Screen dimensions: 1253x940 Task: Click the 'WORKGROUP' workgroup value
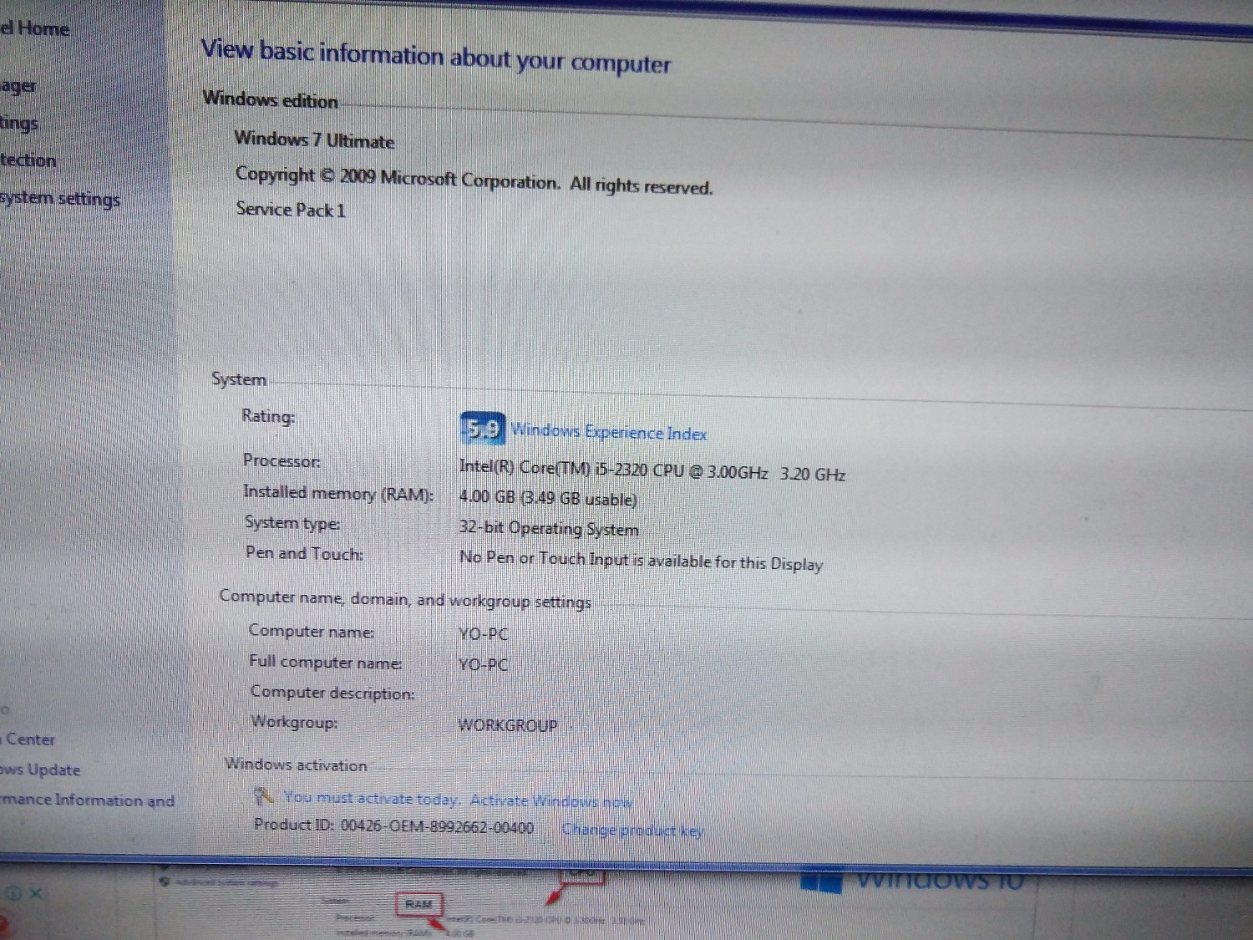[x=508, y=724]
